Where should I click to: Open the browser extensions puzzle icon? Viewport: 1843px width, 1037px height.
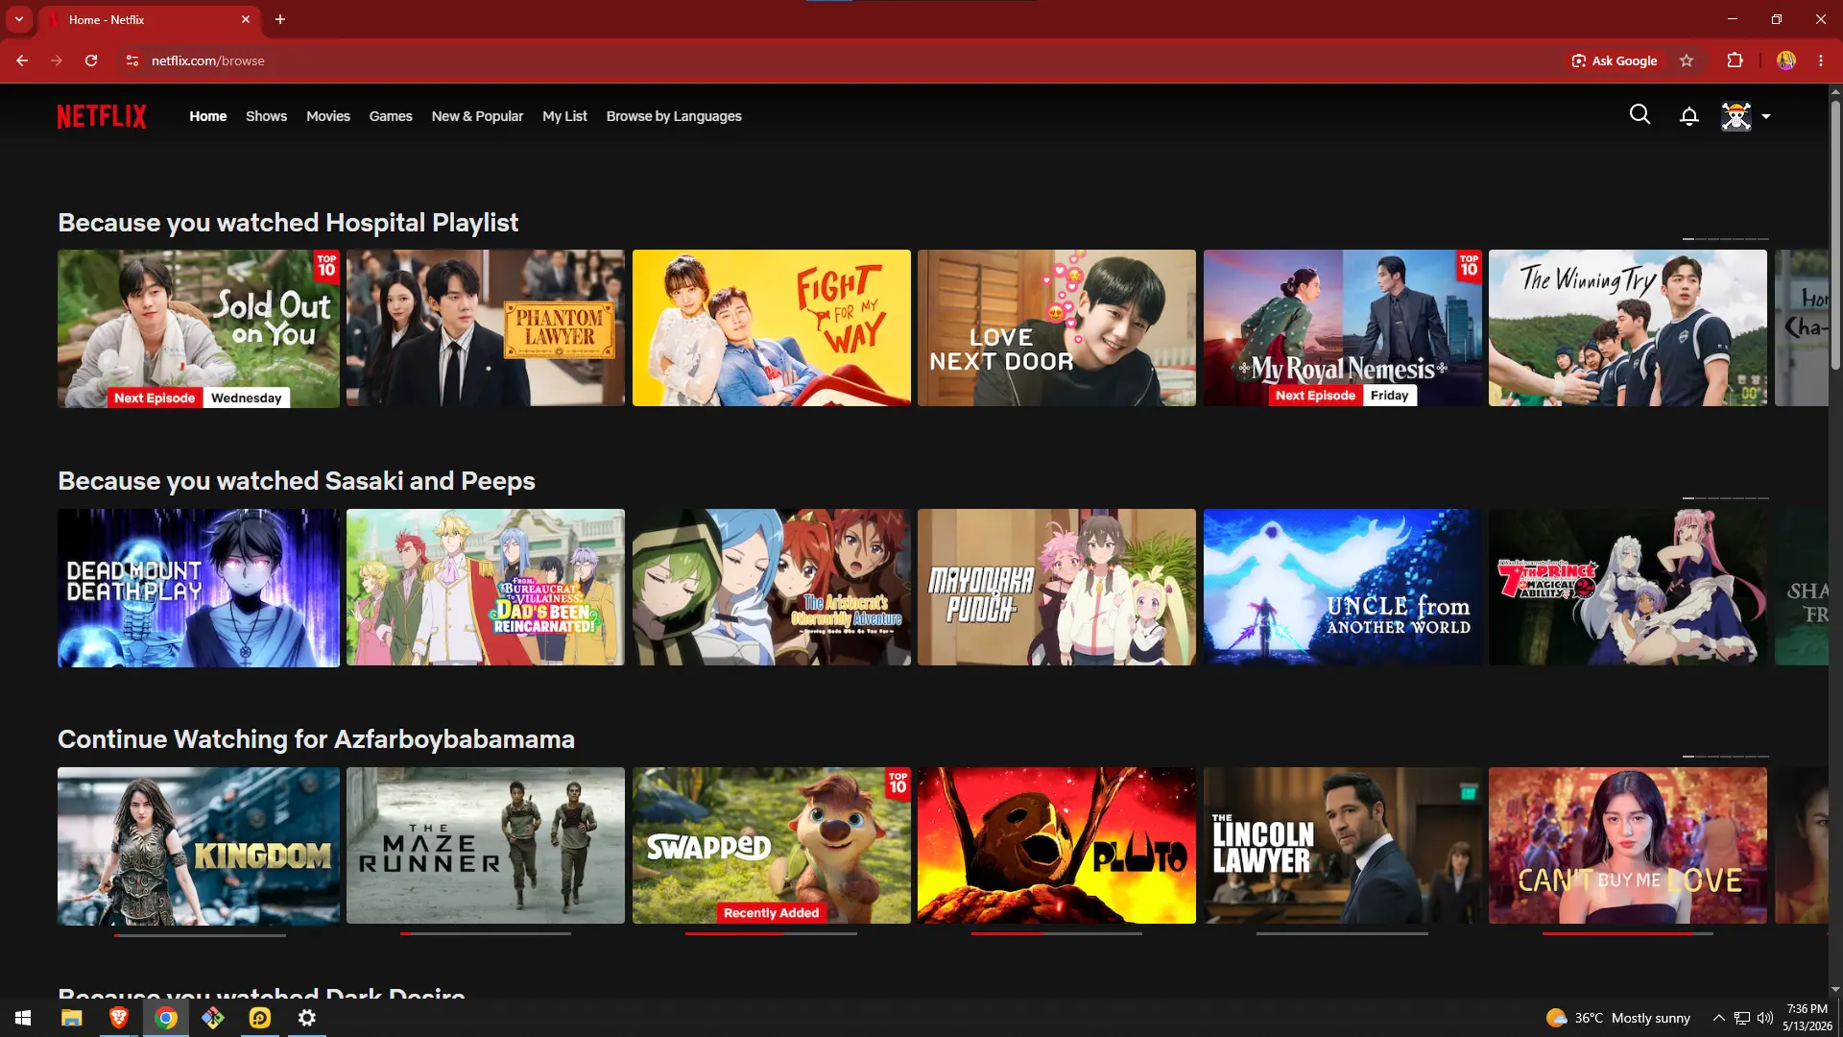(x=1735, y=60)
